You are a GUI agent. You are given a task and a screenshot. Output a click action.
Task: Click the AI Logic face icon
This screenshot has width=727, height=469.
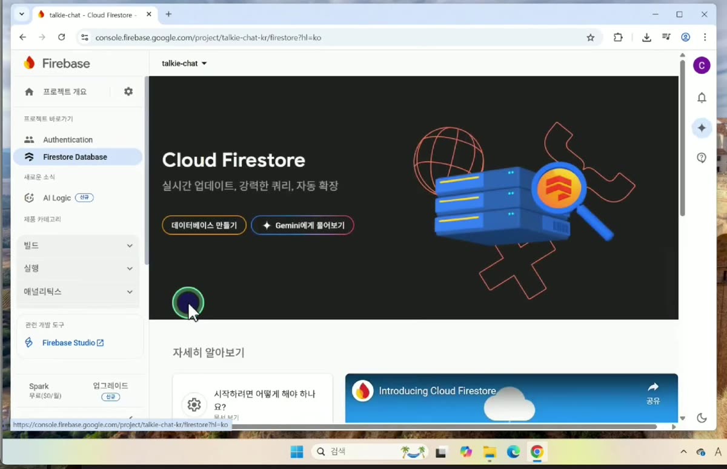pos(29,198)
